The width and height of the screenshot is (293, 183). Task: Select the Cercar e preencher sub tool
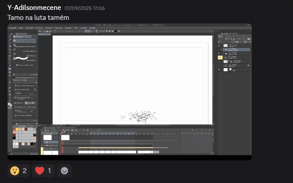pos(25,50)
